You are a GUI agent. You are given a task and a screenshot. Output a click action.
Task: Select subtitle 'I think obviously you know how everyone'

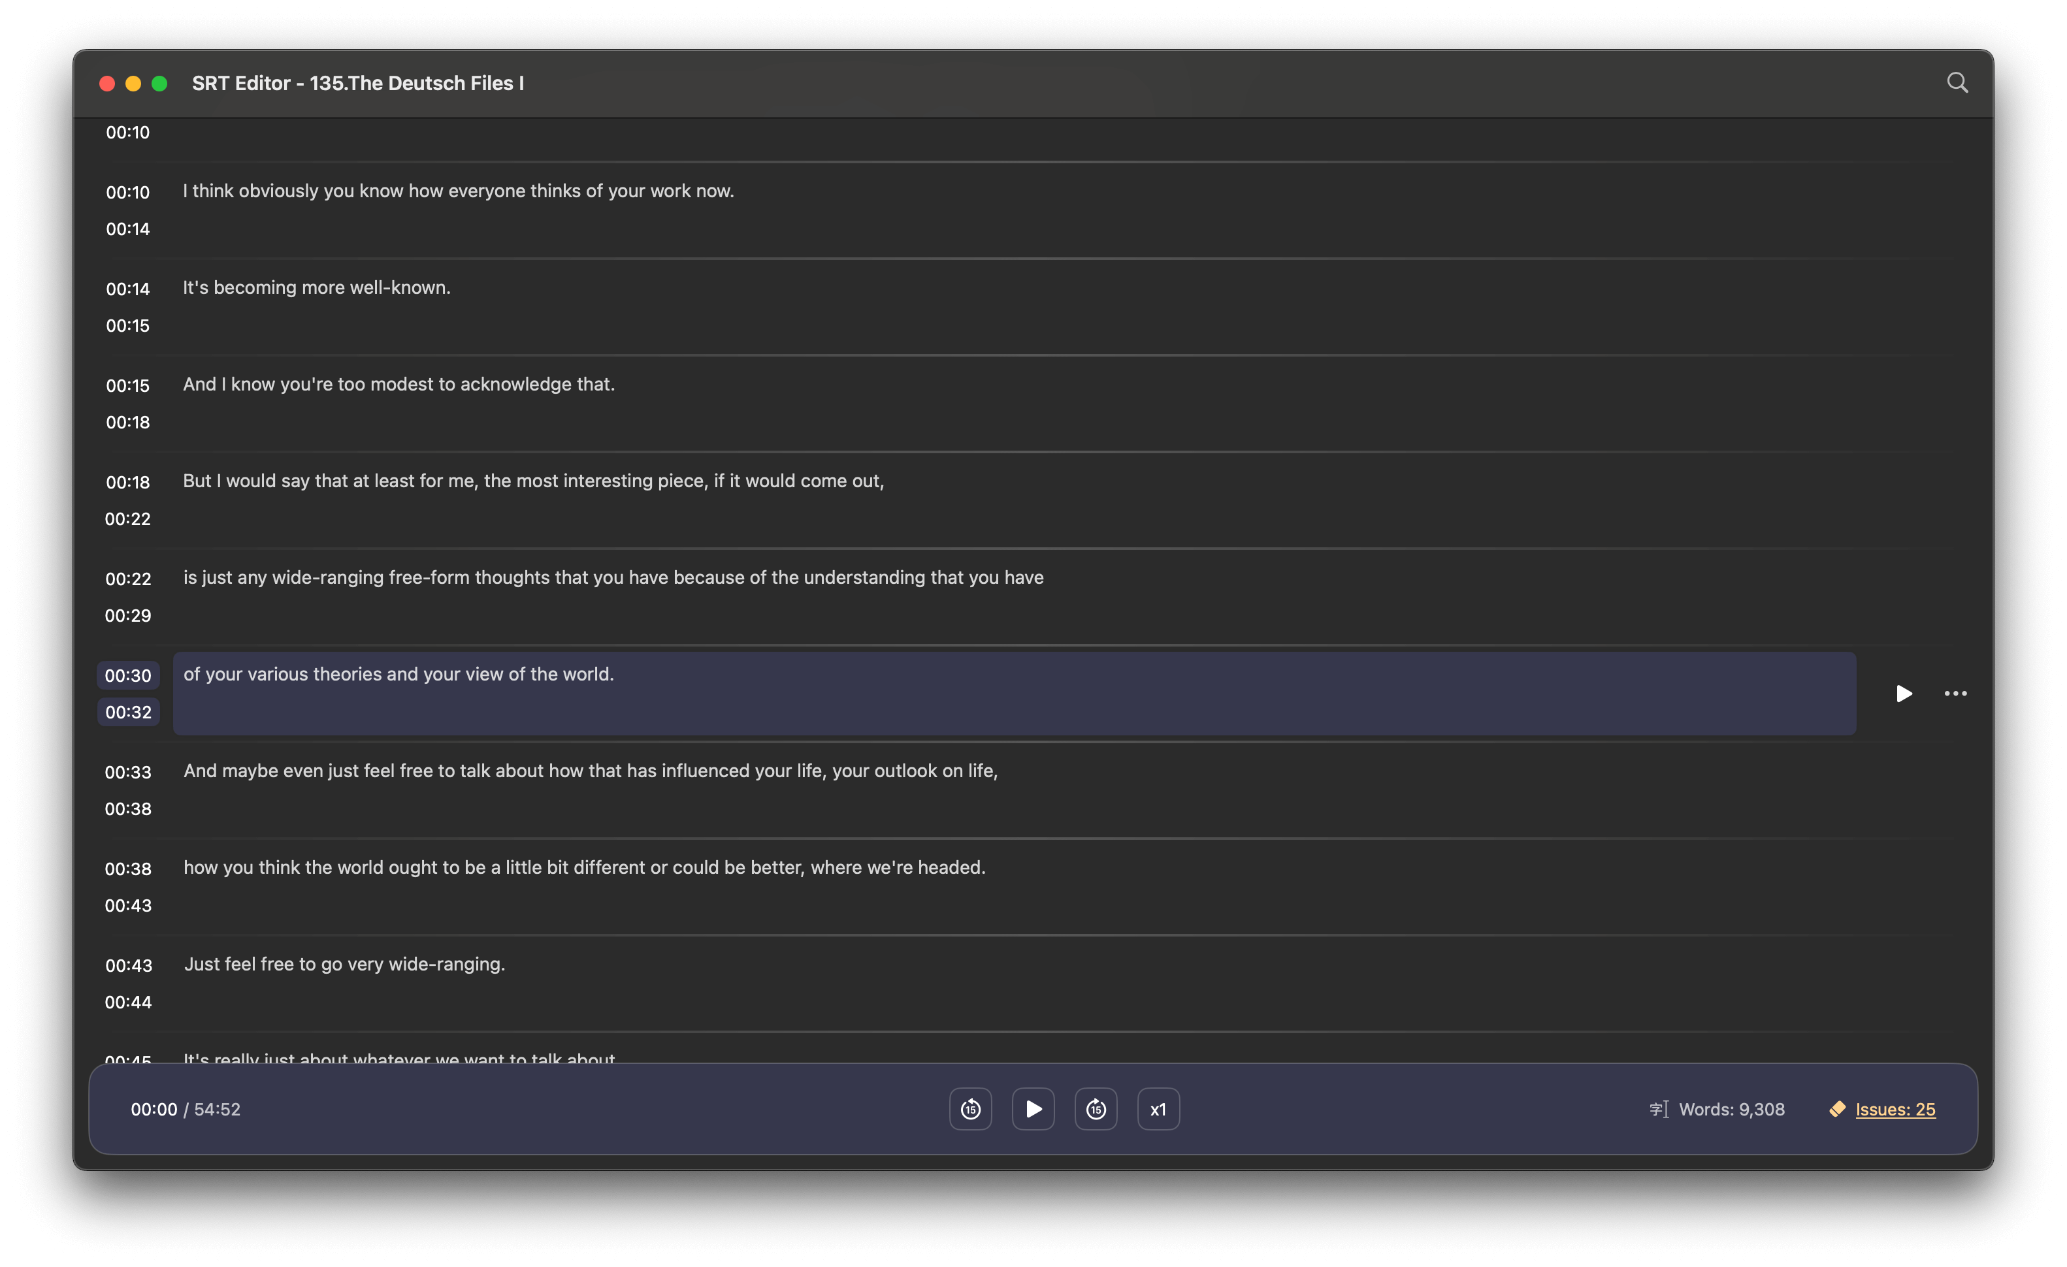point(458,191)
